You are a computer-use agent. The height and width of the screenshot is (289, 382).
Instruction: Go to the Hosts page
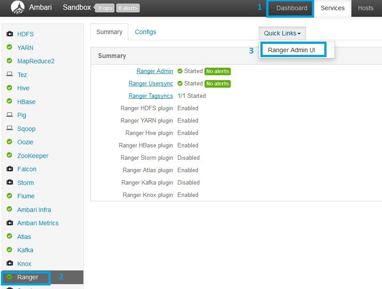(x=366, y=8)
